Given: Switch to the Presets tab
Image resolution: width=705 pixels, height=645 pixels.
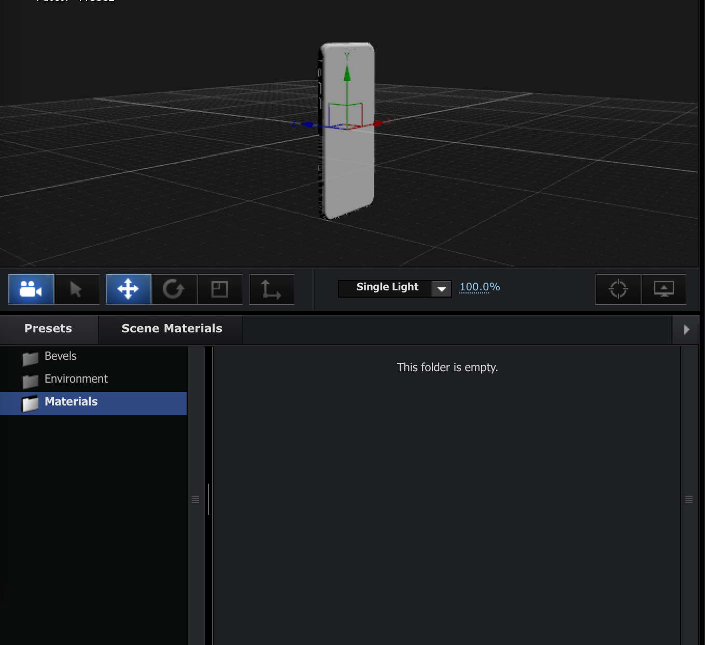Looking at the screenshot, I should 48,328.
